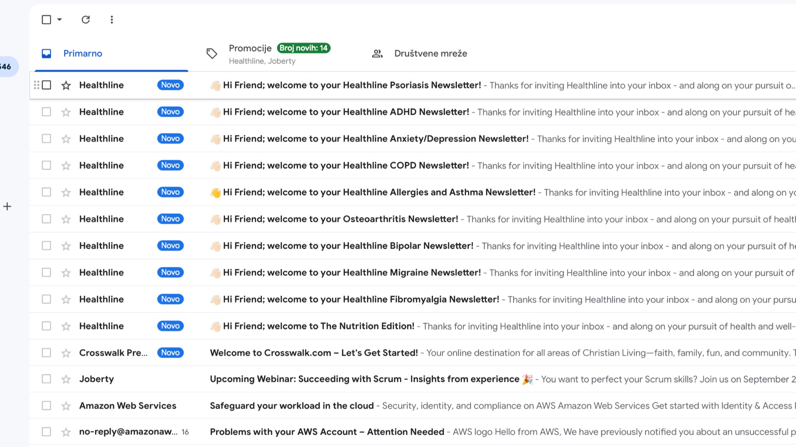Star the Joberty webinar email
This screenshot has height=447, width=796.
click(x=66, y=379)
